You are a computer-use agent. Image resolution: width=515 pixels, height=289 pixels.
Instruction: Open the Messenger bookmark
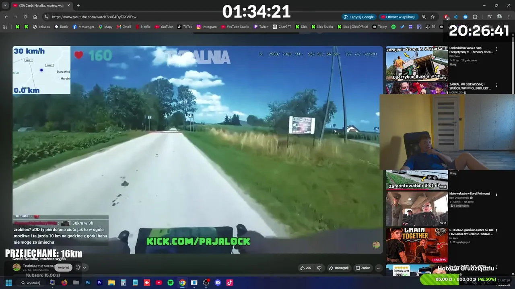pyautogui.click(x=83, y=27)
